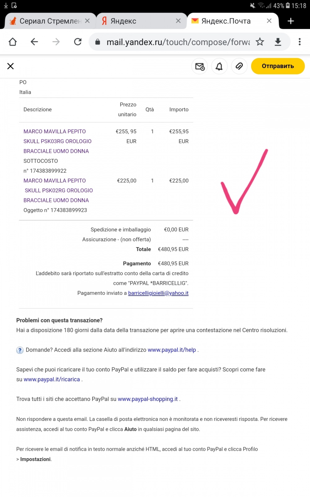Bookmark page with the star icon

(x=260, y=42)
